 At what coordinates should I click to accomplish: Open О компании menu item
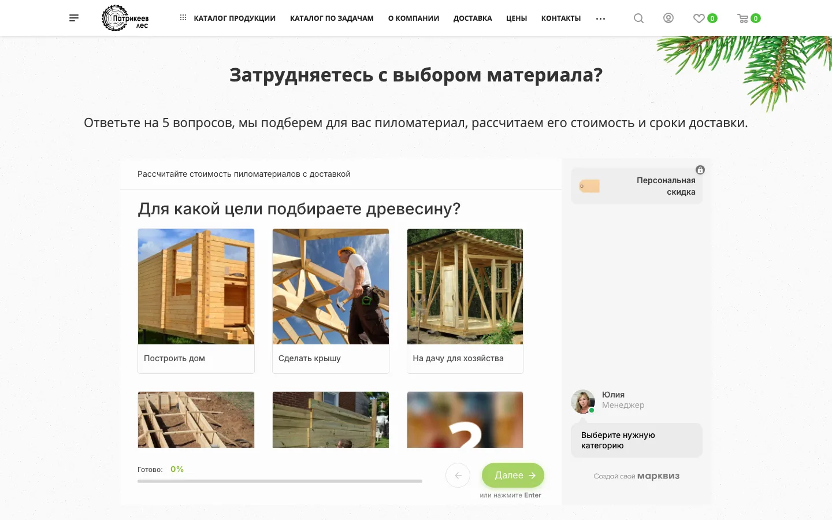414,18
